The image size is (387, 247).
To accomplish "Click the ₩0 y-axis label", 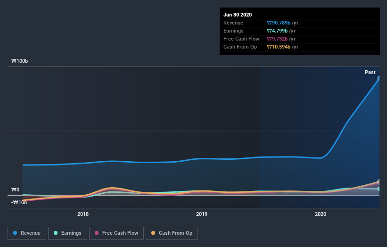I will (x=15, y=189).
